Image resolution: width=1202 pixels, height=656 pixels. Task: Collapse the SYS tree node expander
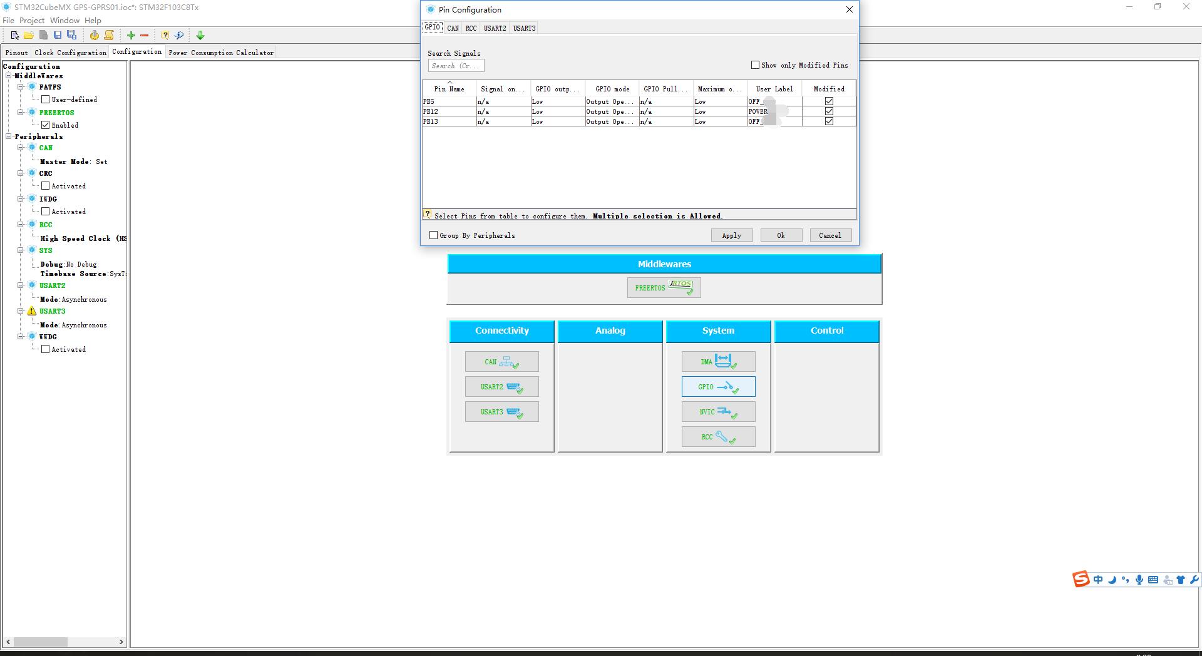point(20,250)
